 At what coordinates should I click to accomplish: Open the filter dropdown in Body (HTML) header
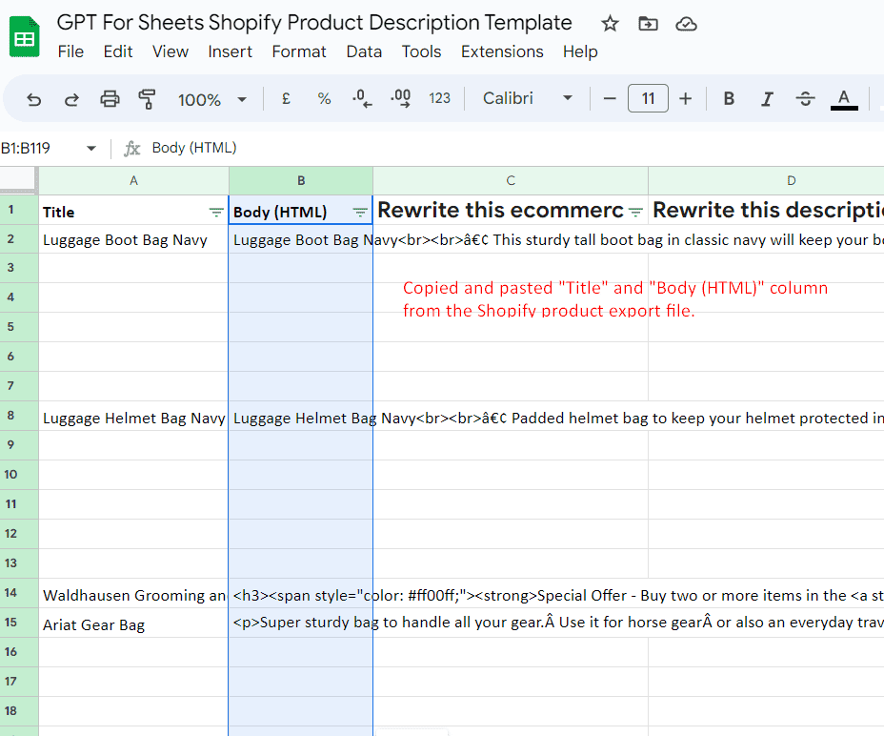pos(360,213)
